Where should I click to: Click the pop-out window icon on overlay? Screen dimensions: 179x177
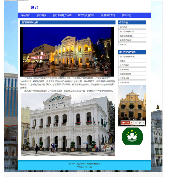pos(140,123)
